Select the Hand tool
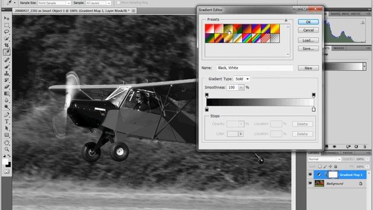This screenshot has width=373, height=210. pyautogui.click(x=6, y=142)
